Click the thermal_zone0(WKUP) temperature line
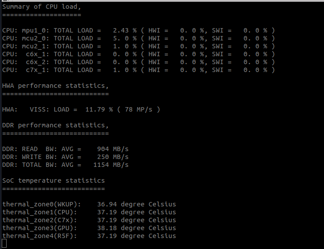324x249 pixels. coord(89,204)
